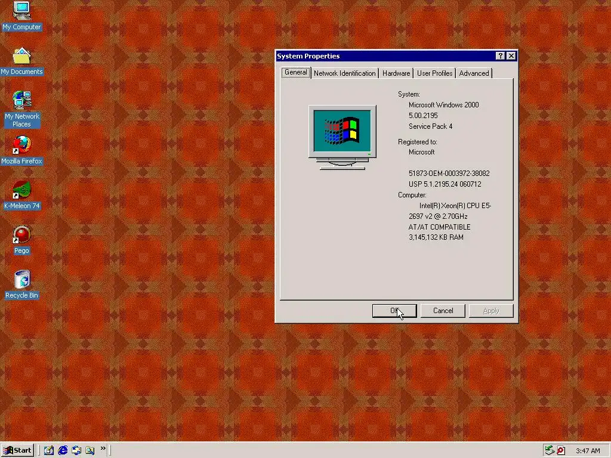The height and width of the screenshot is (458, 611).
Task: Click the '2697 v2 @ 2.70GHz' text
Action: (437, 216)
